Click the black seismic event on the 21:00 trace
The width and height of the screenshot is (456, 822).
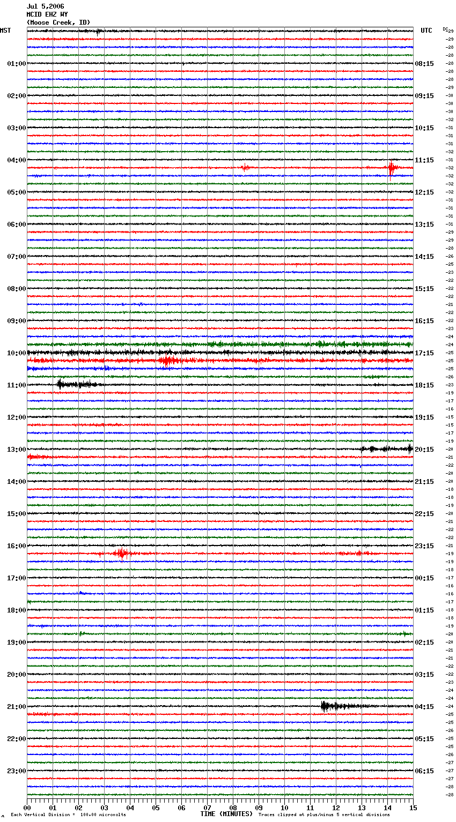(x=343, y=706)
